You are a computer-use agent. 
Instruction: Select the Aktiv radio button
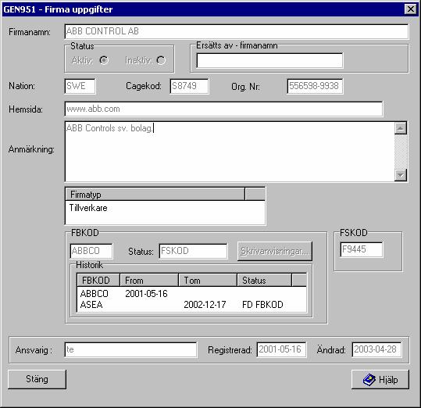(104, 60)
